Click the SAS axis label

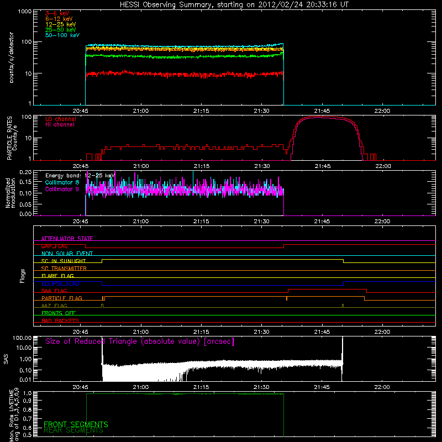point(6,359)
